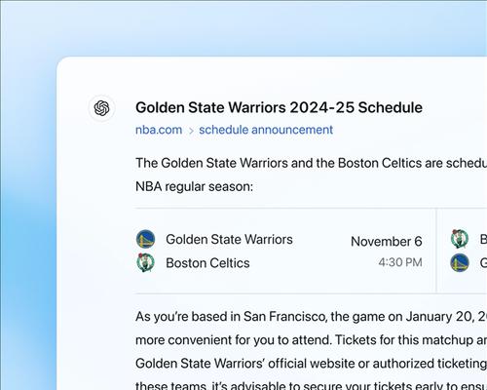Click Celtics logo in the second game card
The height and width of the screenshot is (390, 487).
[x=460, y=239]
